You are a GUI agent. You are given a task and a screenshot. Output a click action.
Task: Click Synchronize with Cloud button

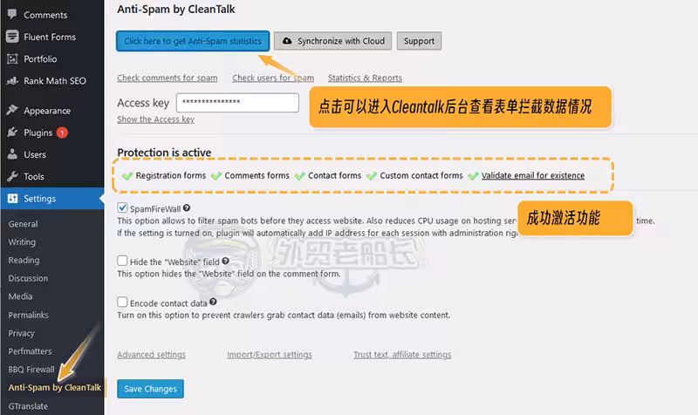[333, 41]
